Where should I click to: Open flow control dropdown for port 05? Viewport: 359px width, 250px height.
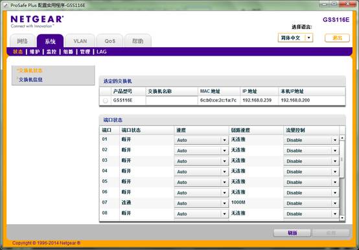click(311, 182)
